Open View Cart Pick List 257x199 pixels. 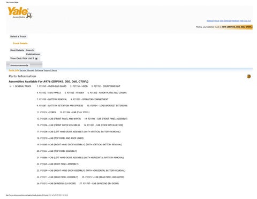pyautogui.click(x=22, y=58)
